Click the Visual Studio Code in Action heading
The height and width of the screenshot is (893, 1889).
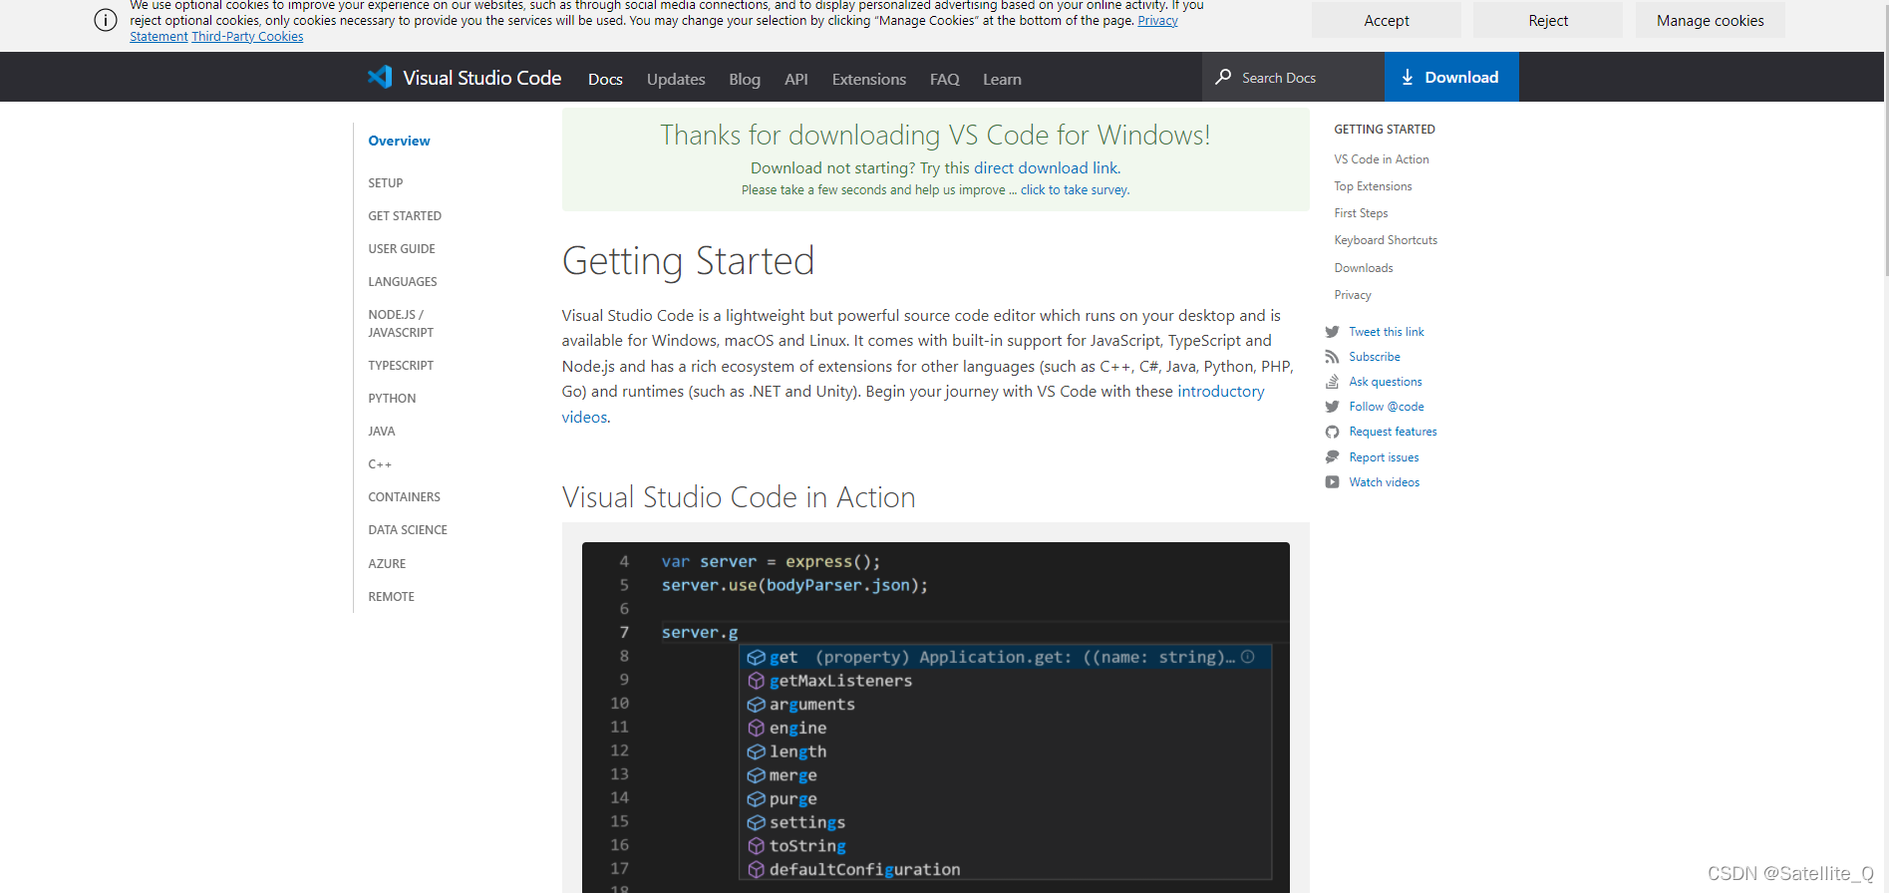pyautogui.click(x=739, y=497)
